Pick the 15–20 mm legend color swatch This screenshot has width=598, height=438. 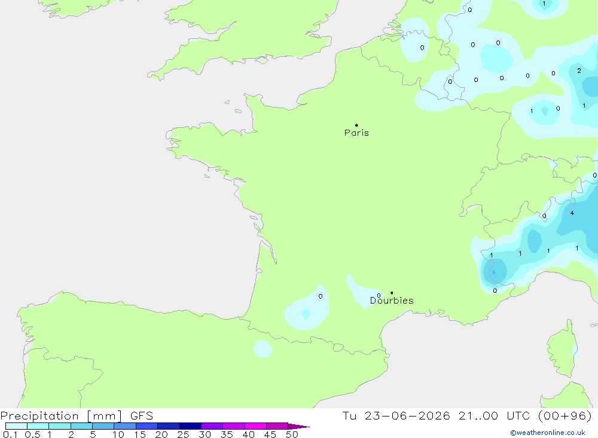point(147,426)
